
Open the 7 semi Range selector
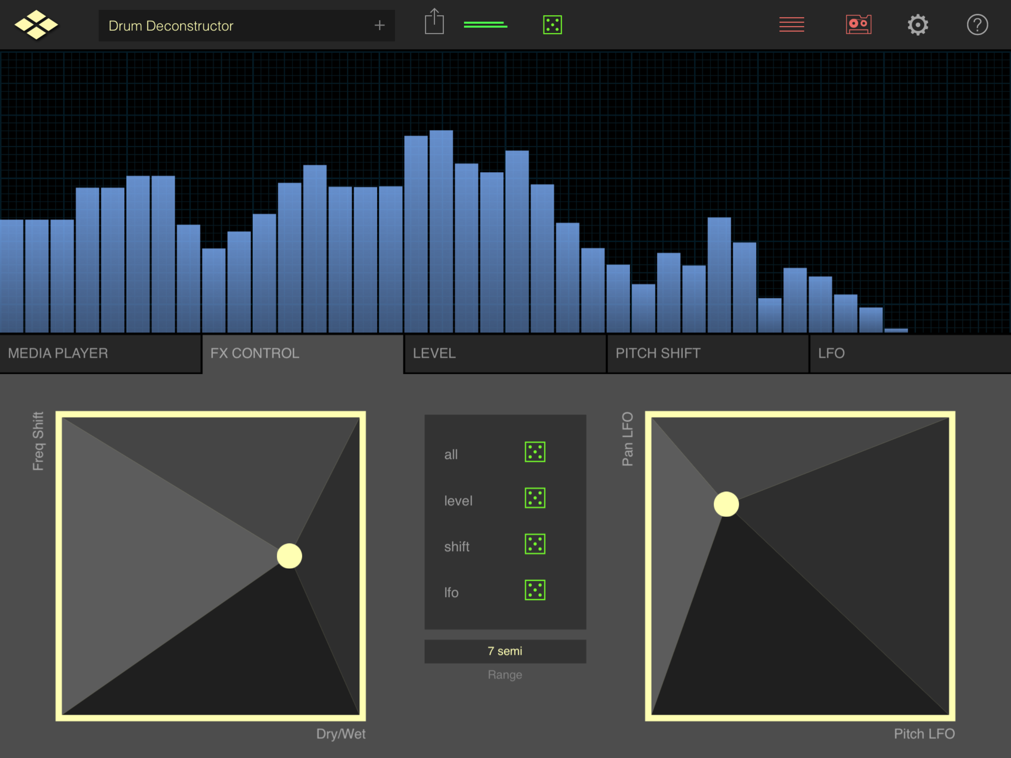click(x=505, y=651)
